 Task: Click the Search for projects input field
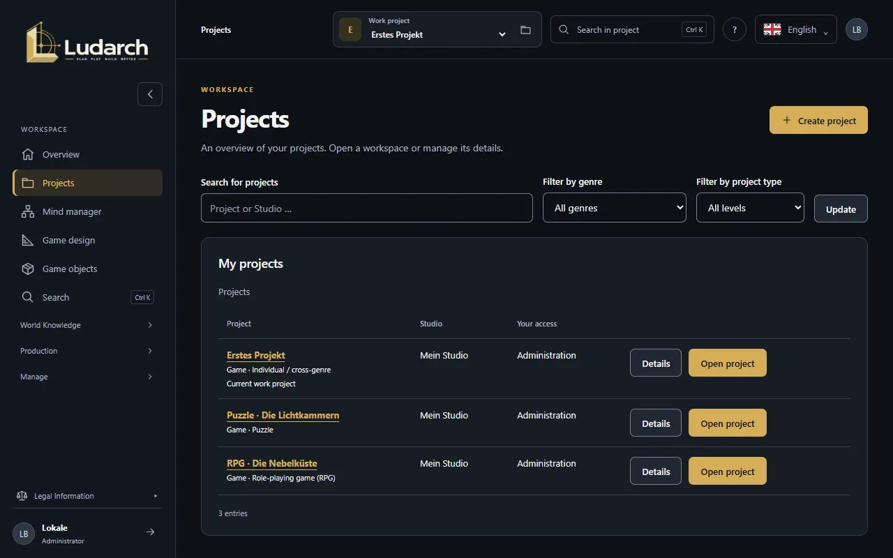coord(367,208)
